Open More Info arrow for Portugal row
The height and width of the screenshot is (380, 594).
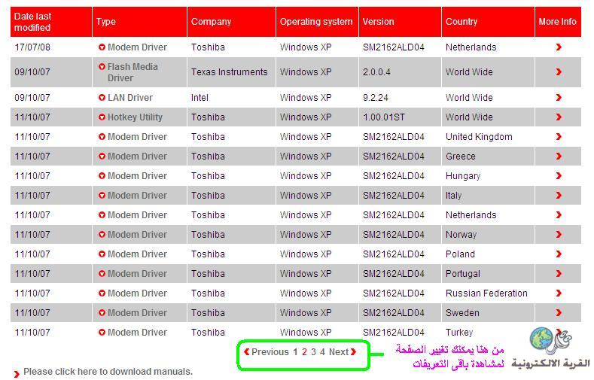coord(559,274)
